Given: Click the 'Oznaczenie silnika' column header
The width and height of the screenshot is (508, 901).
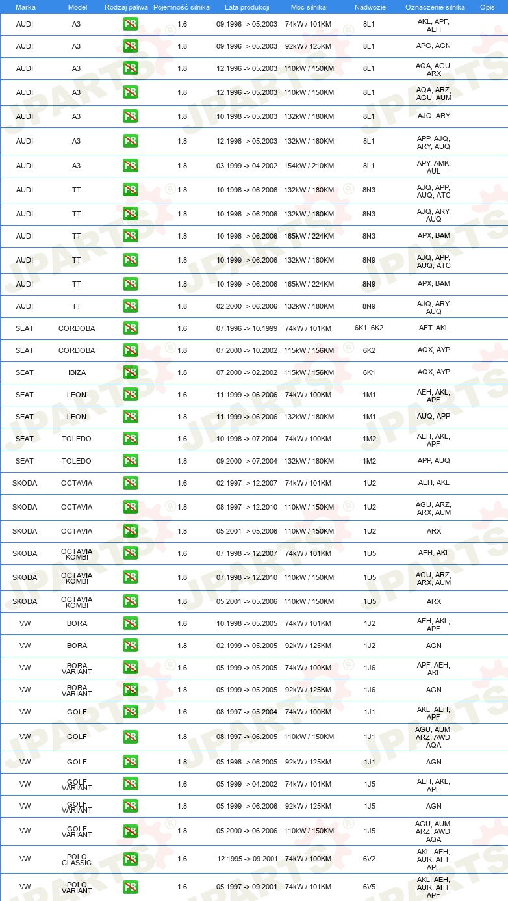Looking at the screenshot, I should coord(435,7).
